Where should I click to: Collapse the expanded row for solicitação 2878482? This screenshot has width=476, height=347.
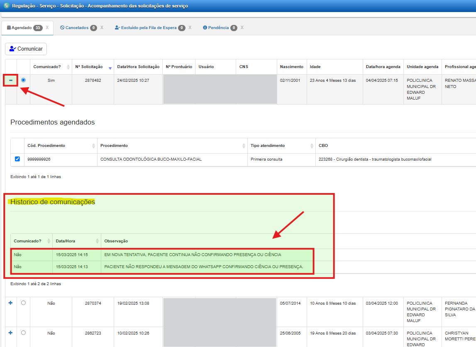point(11,80)
